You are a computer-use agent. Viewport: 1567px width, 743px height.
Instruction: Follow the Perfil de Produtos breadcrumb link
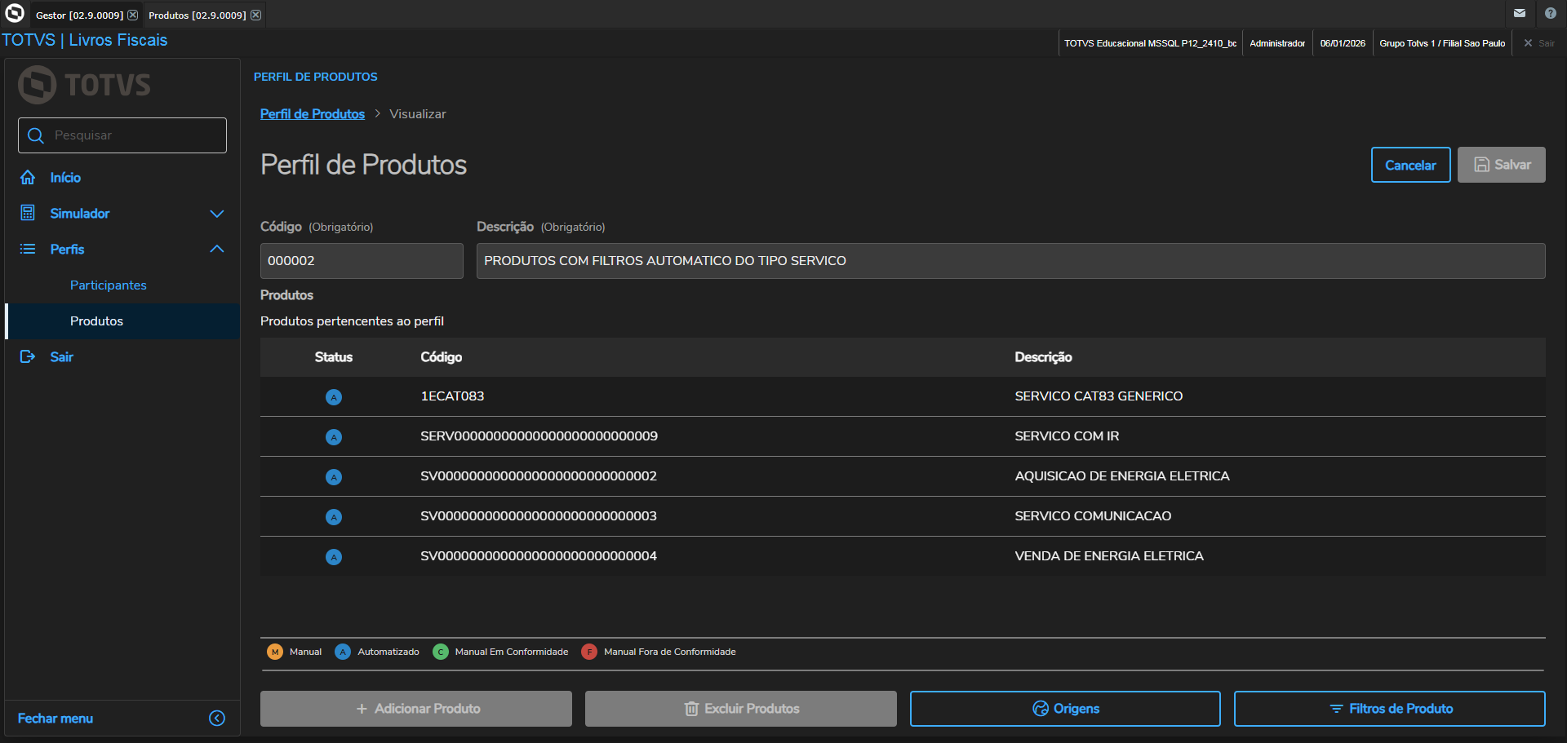[313, 114]
